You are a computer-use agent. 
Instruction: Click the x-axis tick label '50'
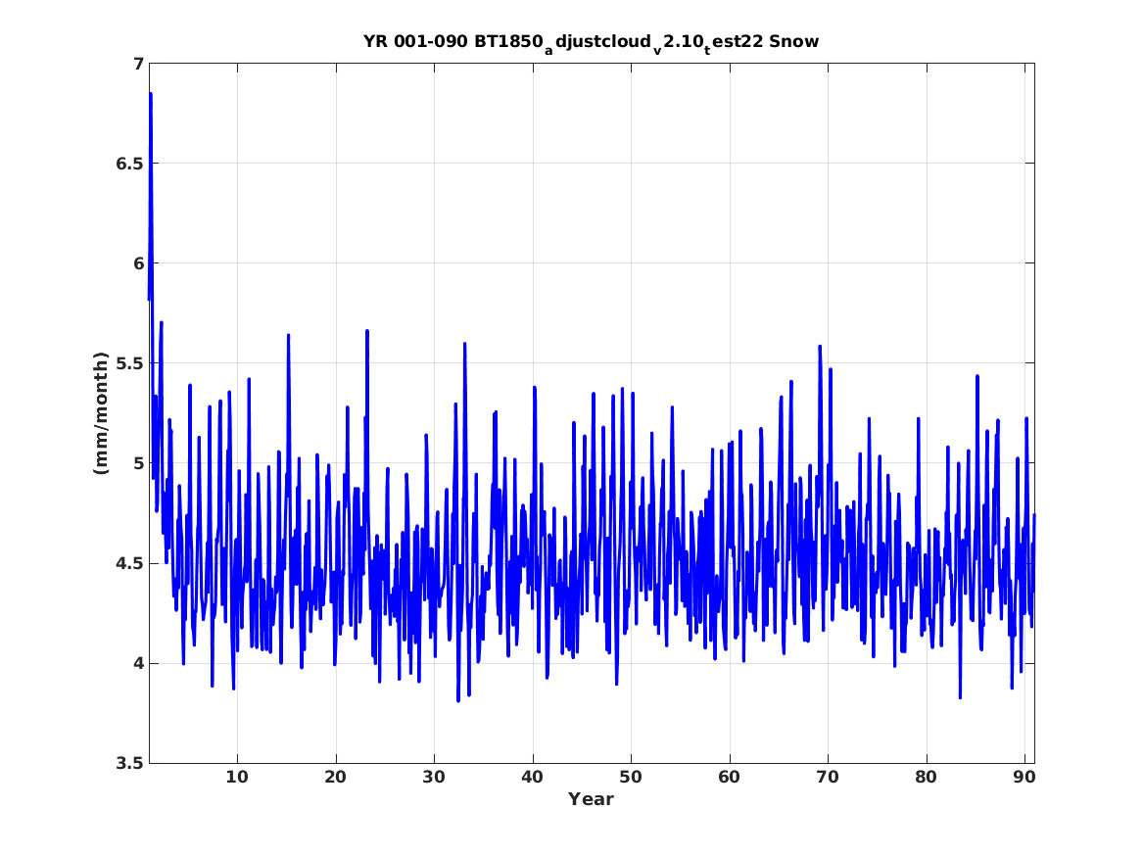pyautogui.click(x=631, y=777)
